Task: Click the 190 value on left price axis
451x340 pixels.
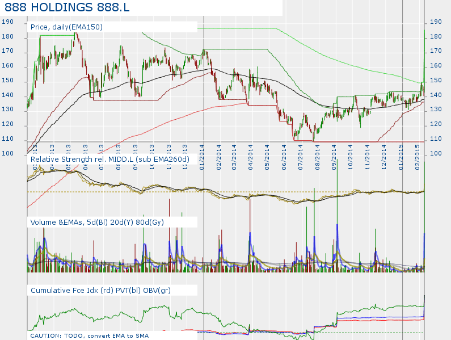Action: point(7,22)
